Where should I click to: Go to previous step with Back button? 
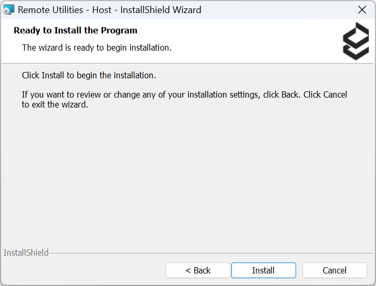pos(197,270)
